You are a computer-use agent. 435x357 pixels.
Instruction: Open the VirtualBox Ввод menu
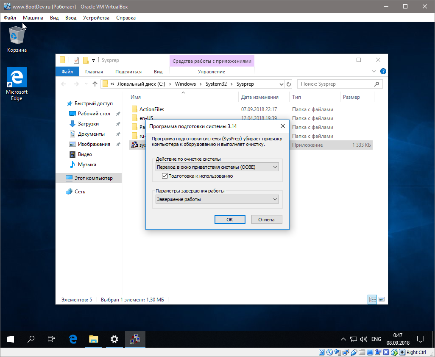point(71,18)
